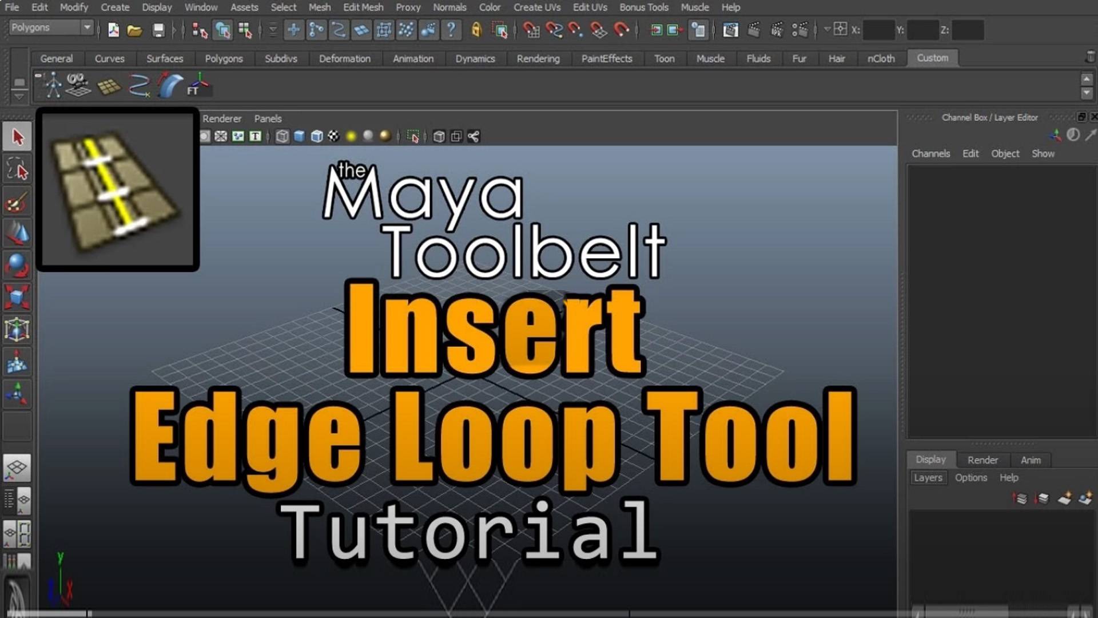Enable Snap to View Planes magnet

(x=599, y=30)
